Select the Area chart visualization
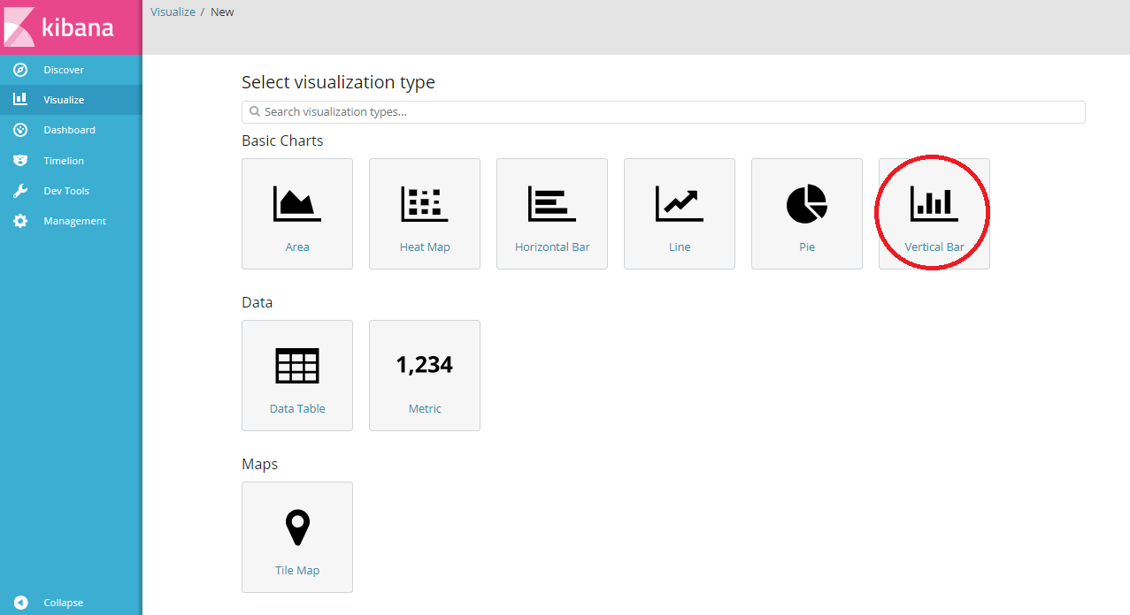Screen dimensions: 1130x615 pyautogui.click(x=297, y=213)
